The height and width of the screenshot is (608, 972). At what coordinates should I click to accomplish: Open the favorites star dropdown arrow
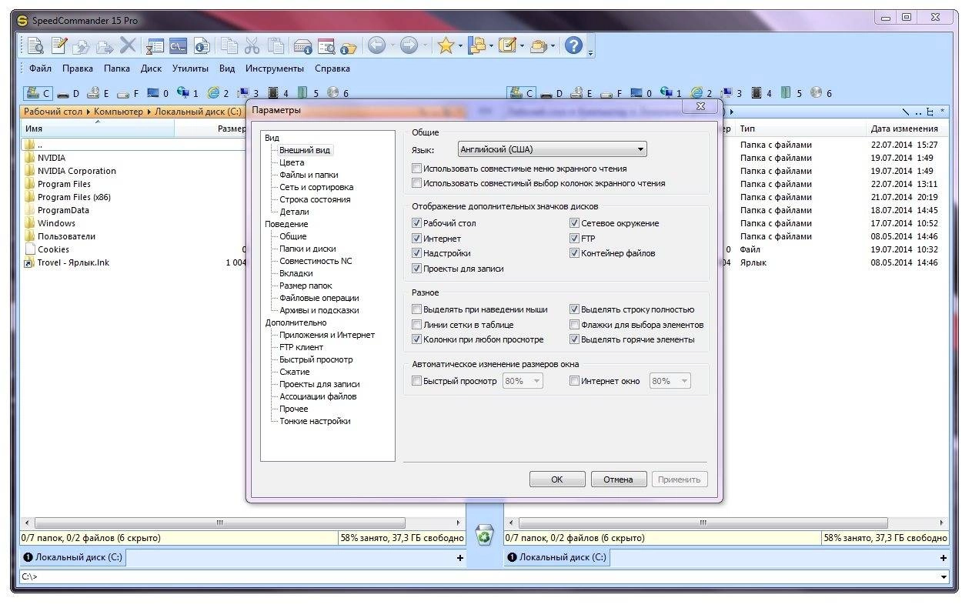point(460,46)
